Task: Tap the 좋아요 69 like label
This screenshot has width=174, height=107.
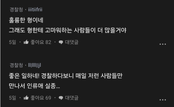Action: click(41, 98)
